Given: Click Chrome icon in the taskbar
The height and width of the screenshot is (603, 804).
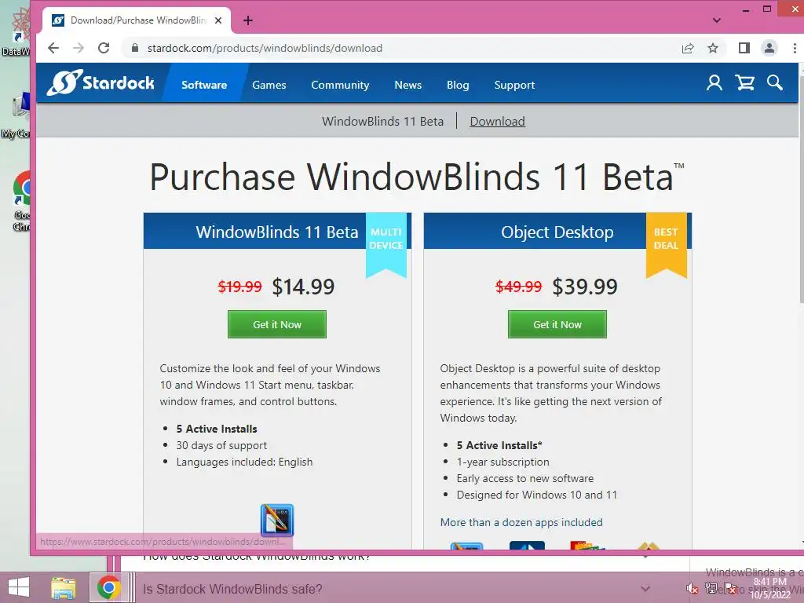Looking at the screenshot, I should 108,587.
